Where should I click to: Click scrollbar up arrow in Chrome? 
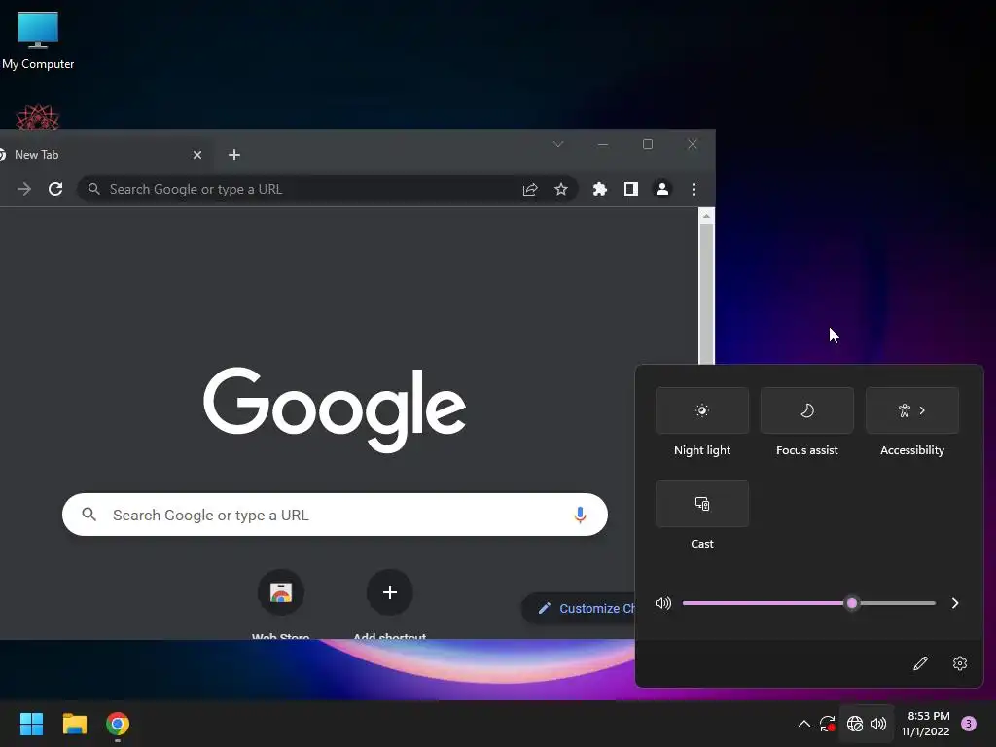pos(706,216)
